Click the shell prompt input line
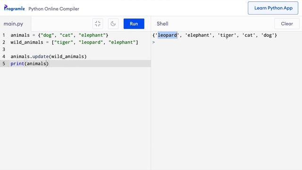Viewport: 302px width, 170px height. point(226,42)
